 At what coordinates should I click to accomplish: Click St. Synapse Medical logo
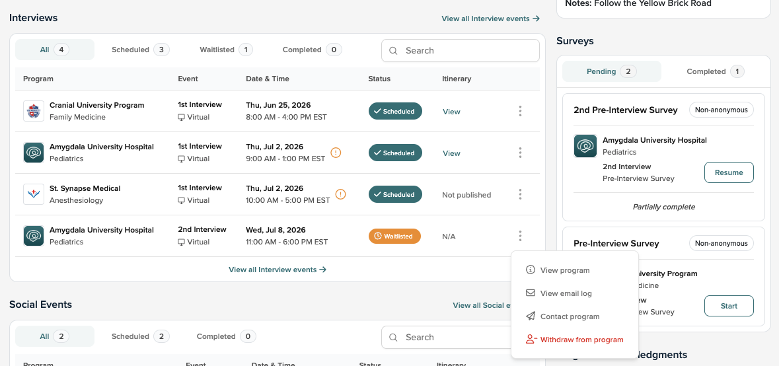(x=34, y=194)
